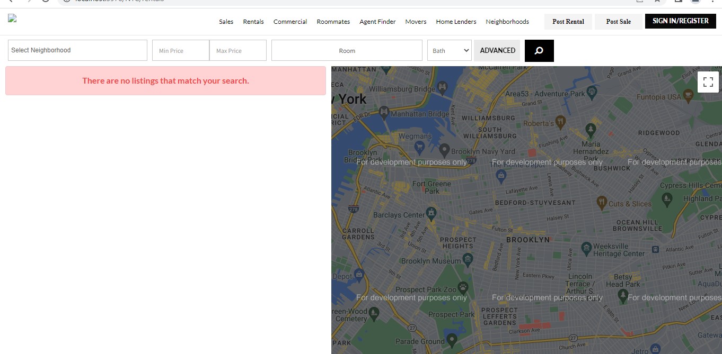Click the Fort Greene Park label
Image resolution: width=722 pixels, height=354 pixels.
click(432, 187)
